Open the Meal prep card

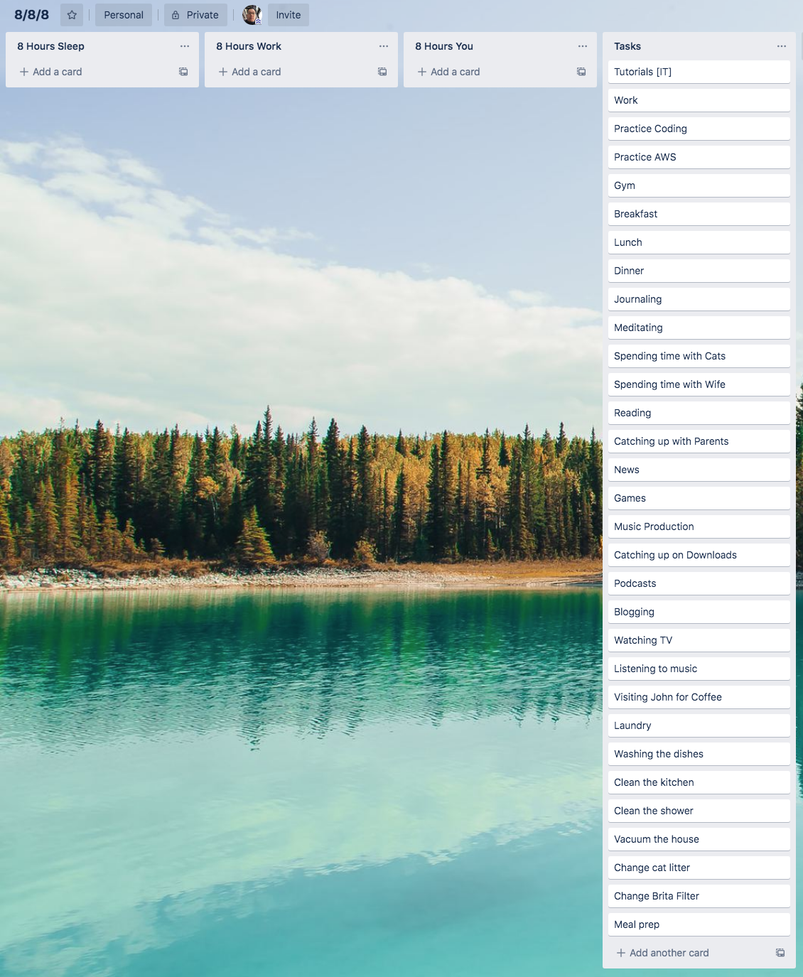pyautogui.click(x=699, y=924)
